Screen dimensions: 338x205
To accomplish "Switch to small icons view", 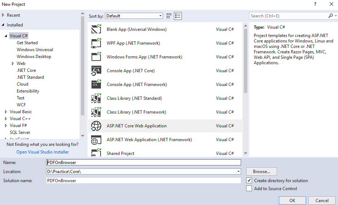I will (x=169, y=16).
